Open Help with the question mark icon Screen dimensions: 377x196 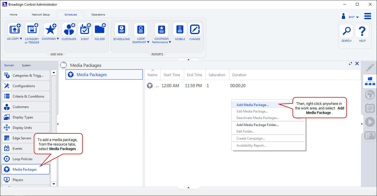click(x=362, y=31)
